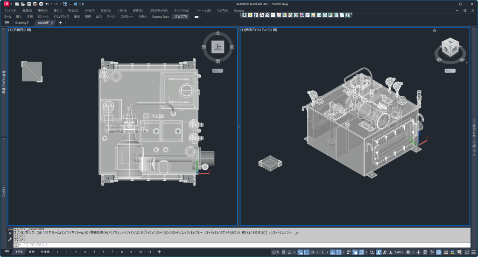478x257 pixels.
Task: Add a new layout with plus button
Action: [159, 252]
